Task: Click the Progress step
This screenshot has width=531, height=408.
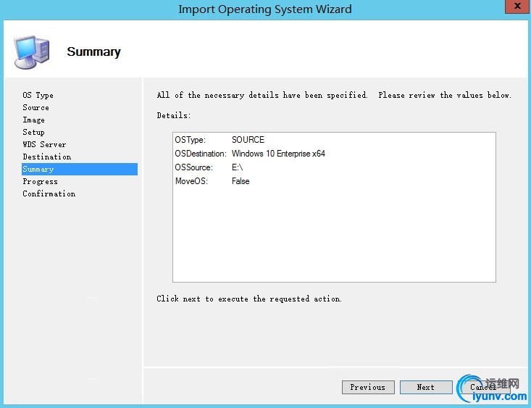Action: point(40,181)
